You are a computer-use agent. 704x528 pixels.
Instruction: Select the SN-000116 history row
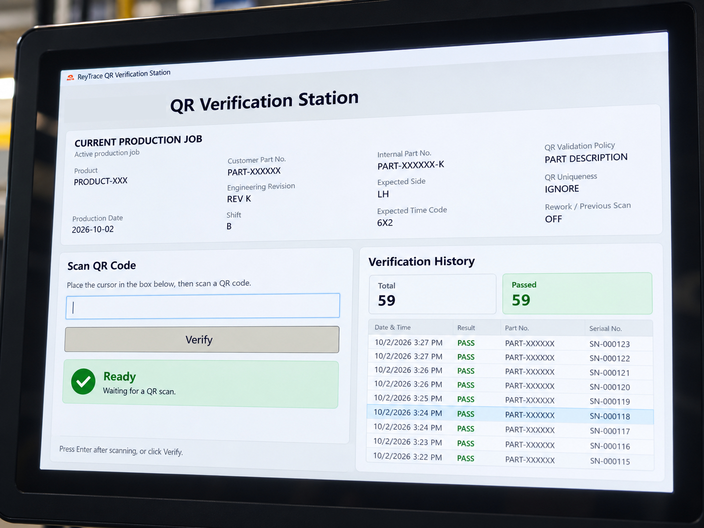tap(510, 444)
